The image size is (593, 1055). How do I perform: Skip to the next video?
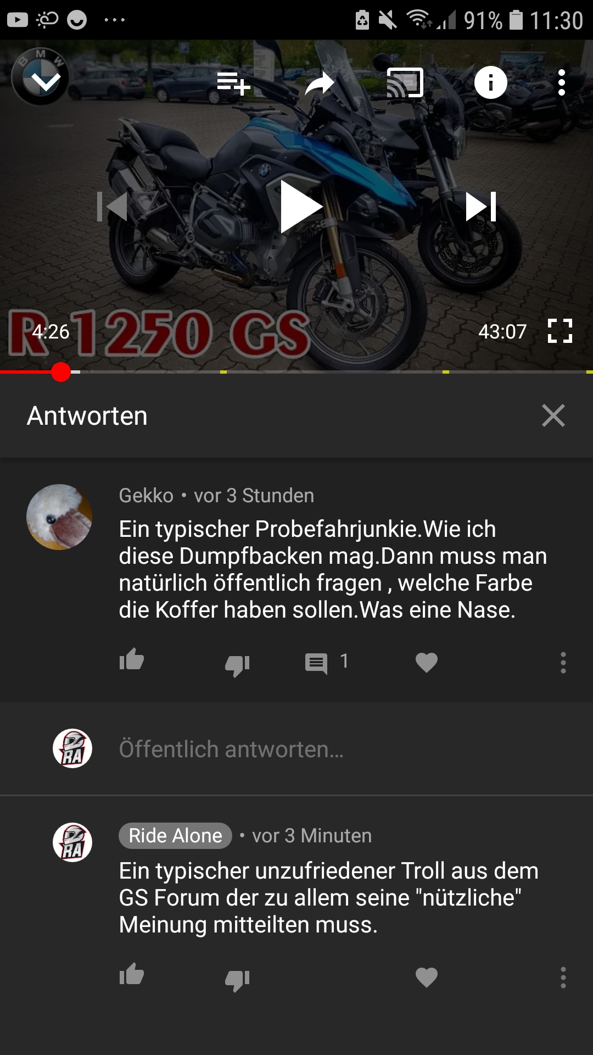coord(481,207)
